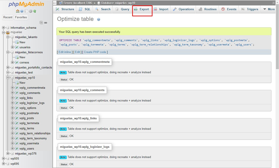Collapse all navigation tree items icon
This screenshot has height=168, width=279.
pyautogui.click(x=41, y=23)
